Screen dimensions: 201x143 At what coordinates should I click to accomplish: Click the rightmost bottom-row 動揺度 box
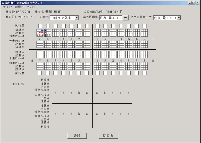point(144,73)
